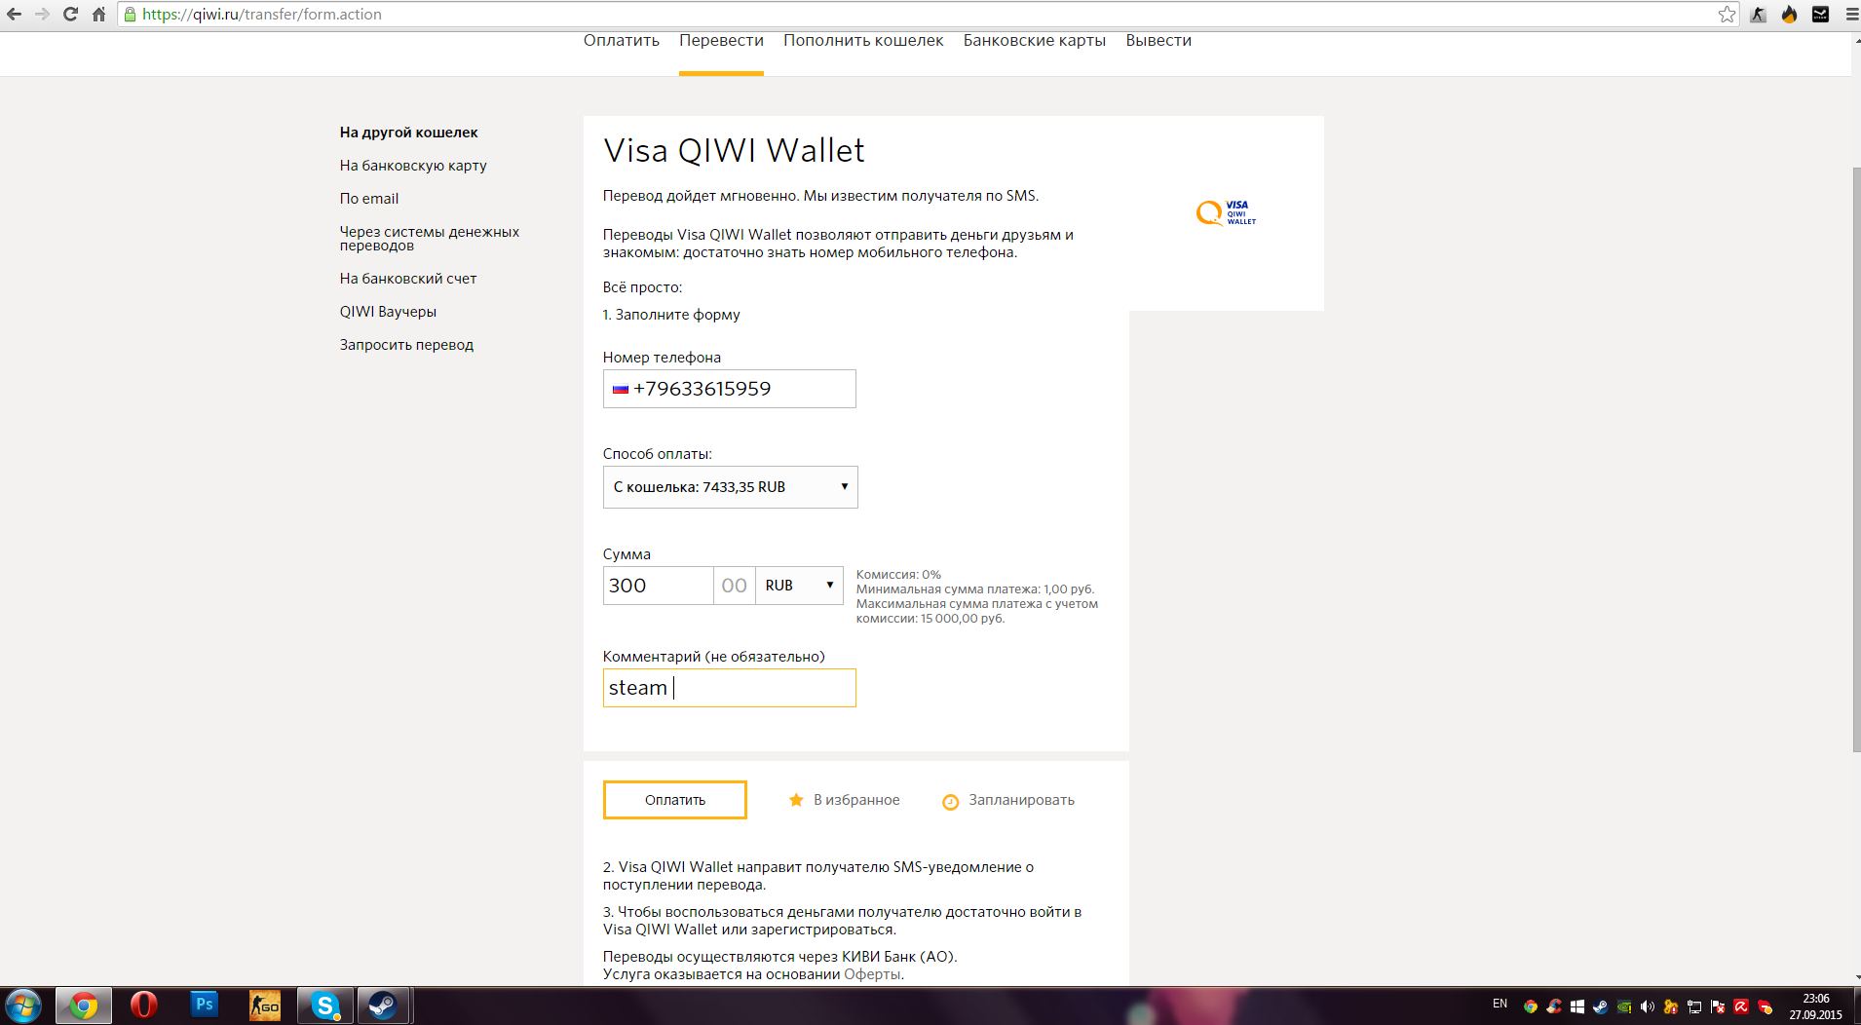Click the Steam tray icon
Viewport: 1861px width, 1025px height.
click(1601, 1006)
